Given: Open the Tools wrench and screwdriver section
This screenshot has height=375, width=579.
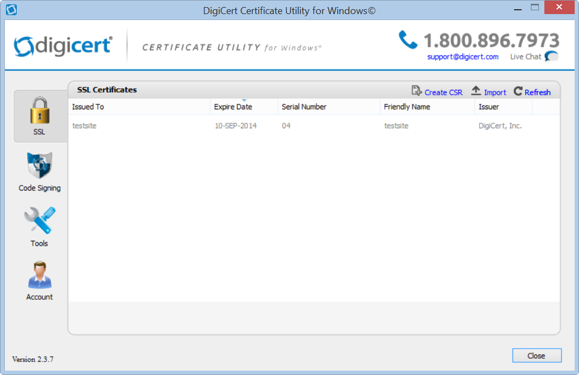Looking at the screenshot, I should tap(40, 227).
